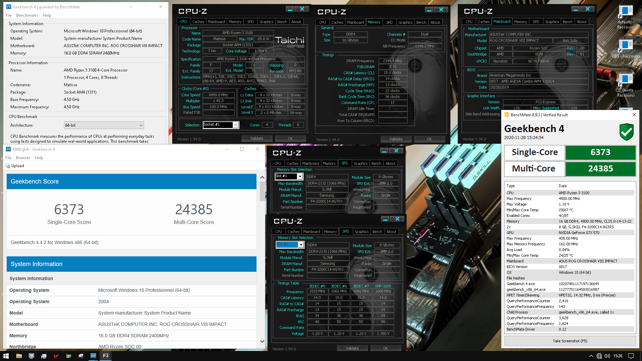Click Validate in the CPU-Z window showing the Memory tab

point(396,139)
